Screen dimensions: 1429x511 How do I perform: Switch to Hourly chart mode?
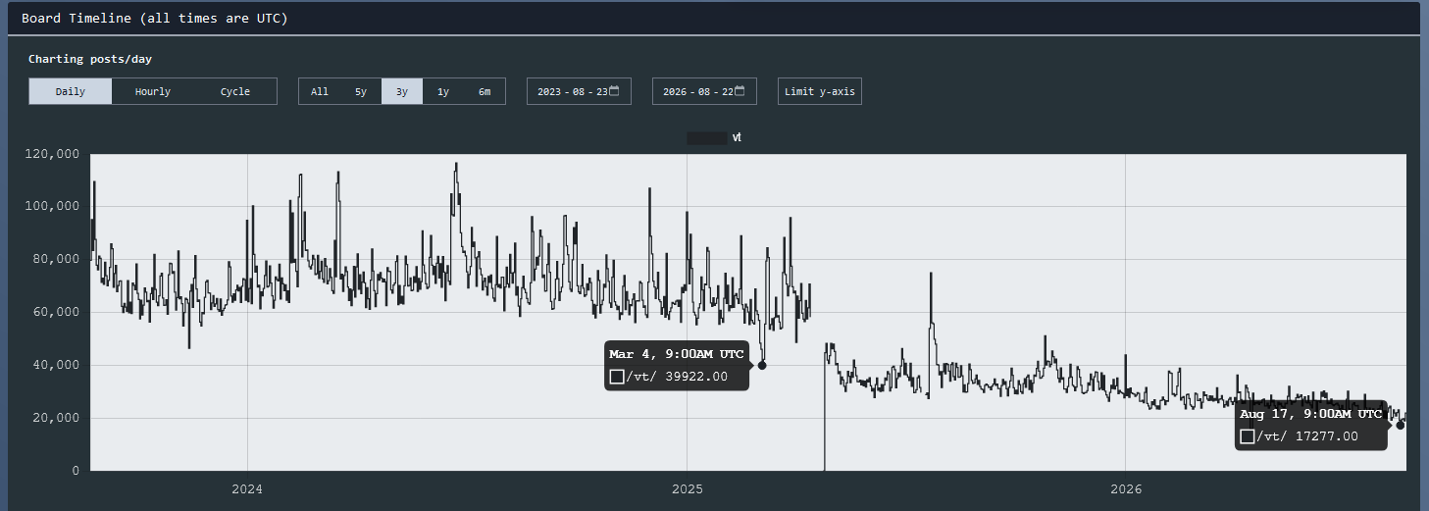(x=152, y=91)
